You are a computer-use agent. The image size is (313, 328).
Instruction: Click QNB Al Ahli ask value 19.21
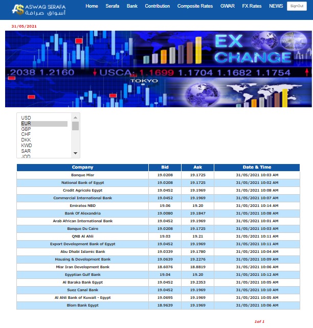197,237
